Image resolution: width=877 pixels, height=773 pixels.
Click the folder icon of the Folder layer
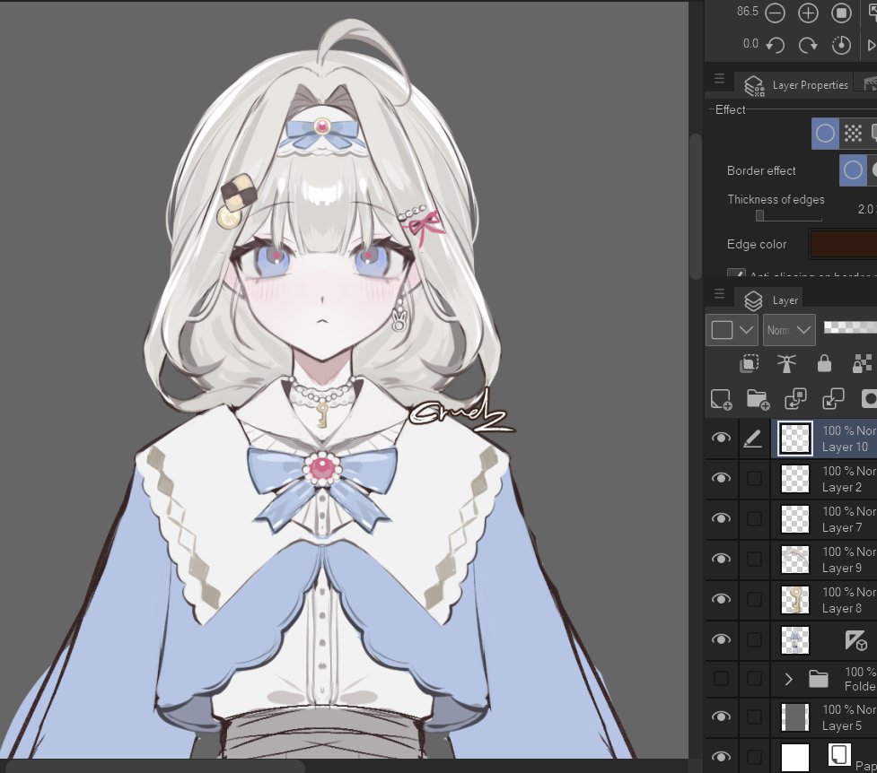point(819,679)
